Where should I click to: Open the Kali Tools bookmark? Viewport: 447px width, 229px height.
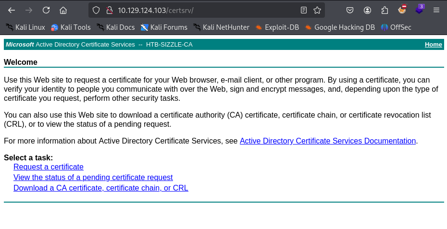(71, 27)
